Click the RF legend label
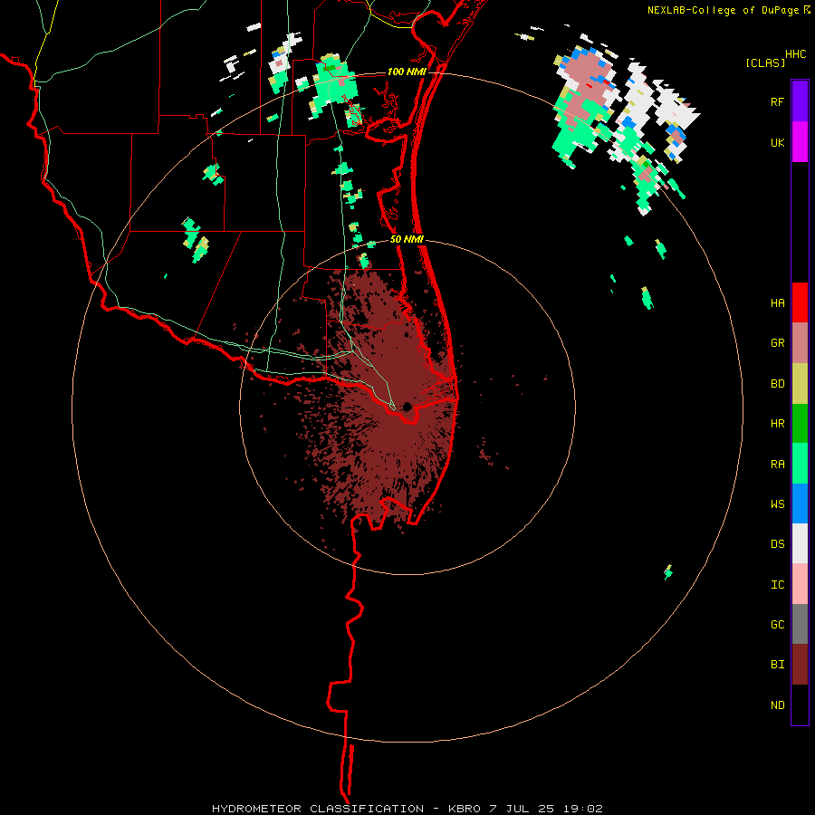Viewport: 815px width, 815px height. pos(777,101)
